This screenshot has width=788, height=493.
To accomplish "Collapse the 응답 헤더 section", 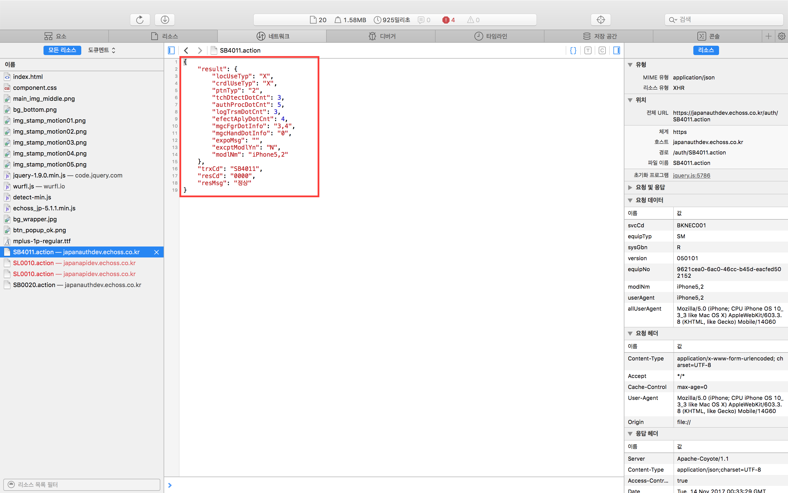I will click(x=630, y=434).
